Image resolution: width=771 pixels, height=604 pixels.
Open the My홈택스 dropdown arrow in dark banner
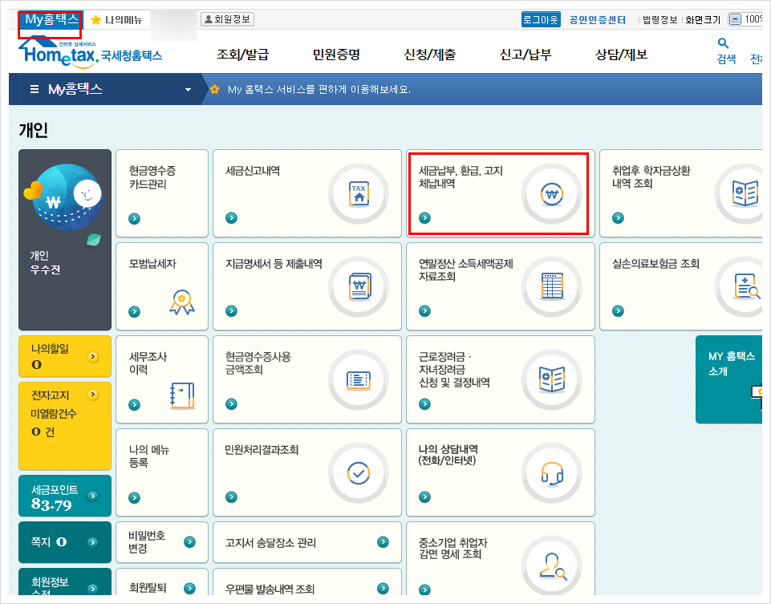click(189, 90)
